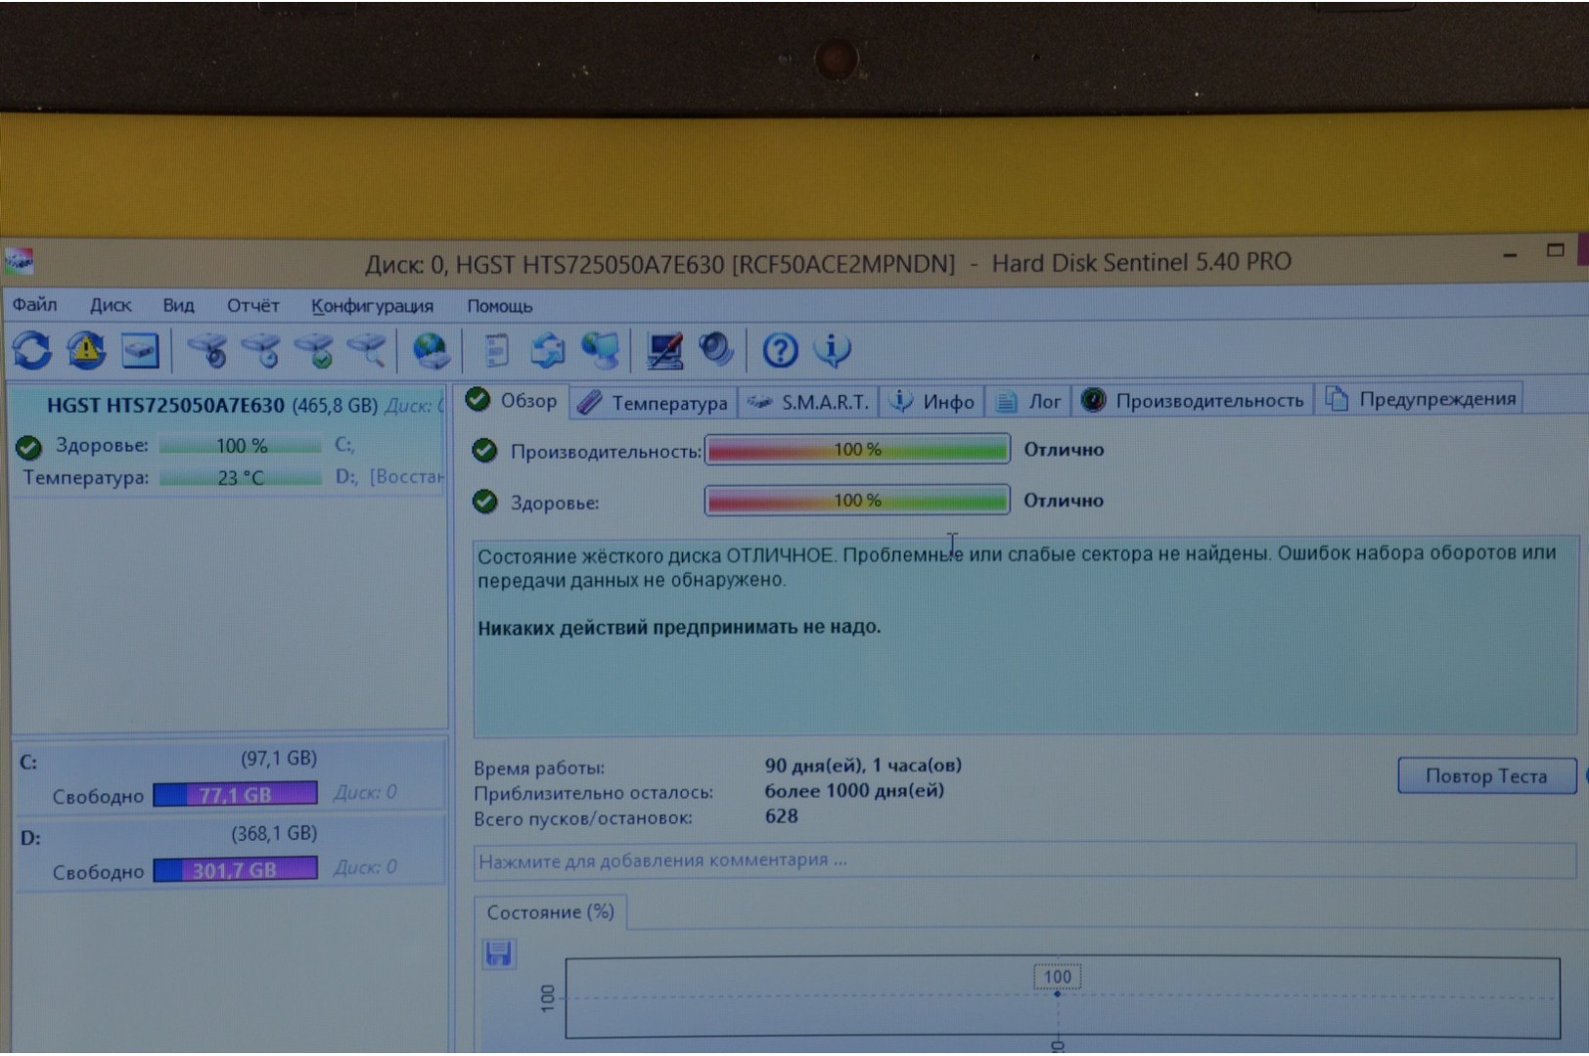Click the Здоровье 100 % bar in overview
The height and width of the screenshot is (1056, 1589).
tap(857, 501)
